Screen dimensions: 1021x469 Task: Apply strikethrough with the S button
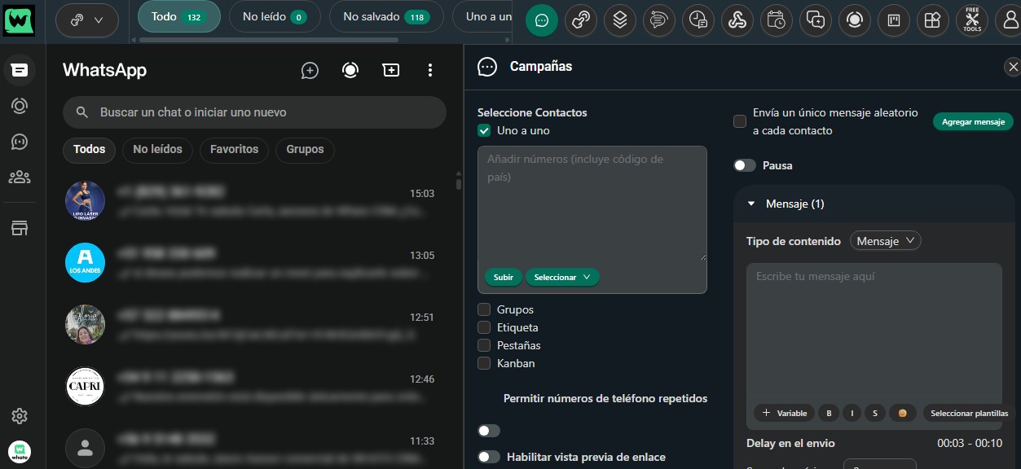875,413
